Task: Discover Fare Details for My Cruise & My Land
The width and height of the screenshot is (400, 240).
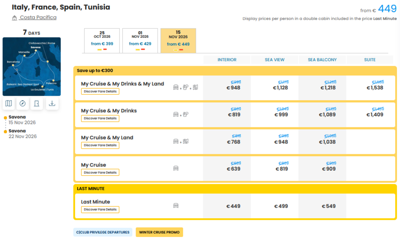Action: coord(100,145)
